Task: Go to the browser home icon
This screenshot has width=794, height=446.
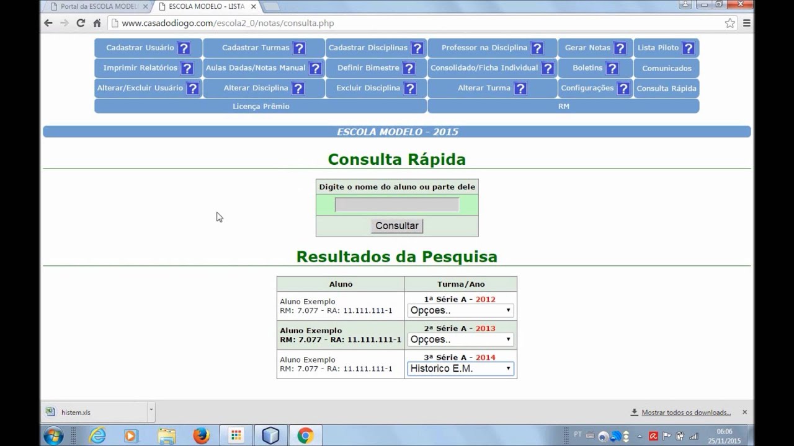Action: tap(97, 23)
